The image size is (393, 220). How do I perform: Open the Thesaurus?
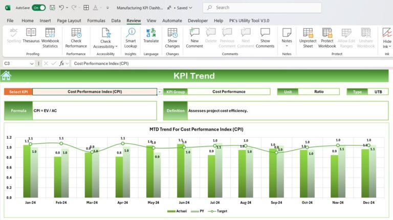coord(31,36)
